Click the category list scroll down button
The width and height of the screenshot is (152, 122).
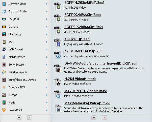(19, 118)
